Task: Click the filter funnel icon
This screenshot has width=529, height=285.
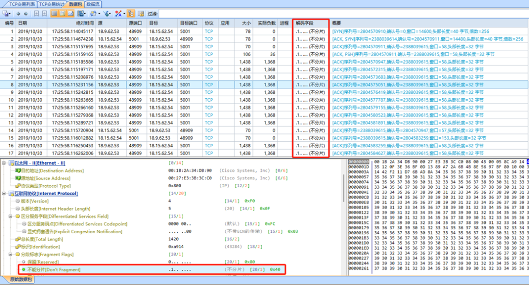Action: click(105, 14)
